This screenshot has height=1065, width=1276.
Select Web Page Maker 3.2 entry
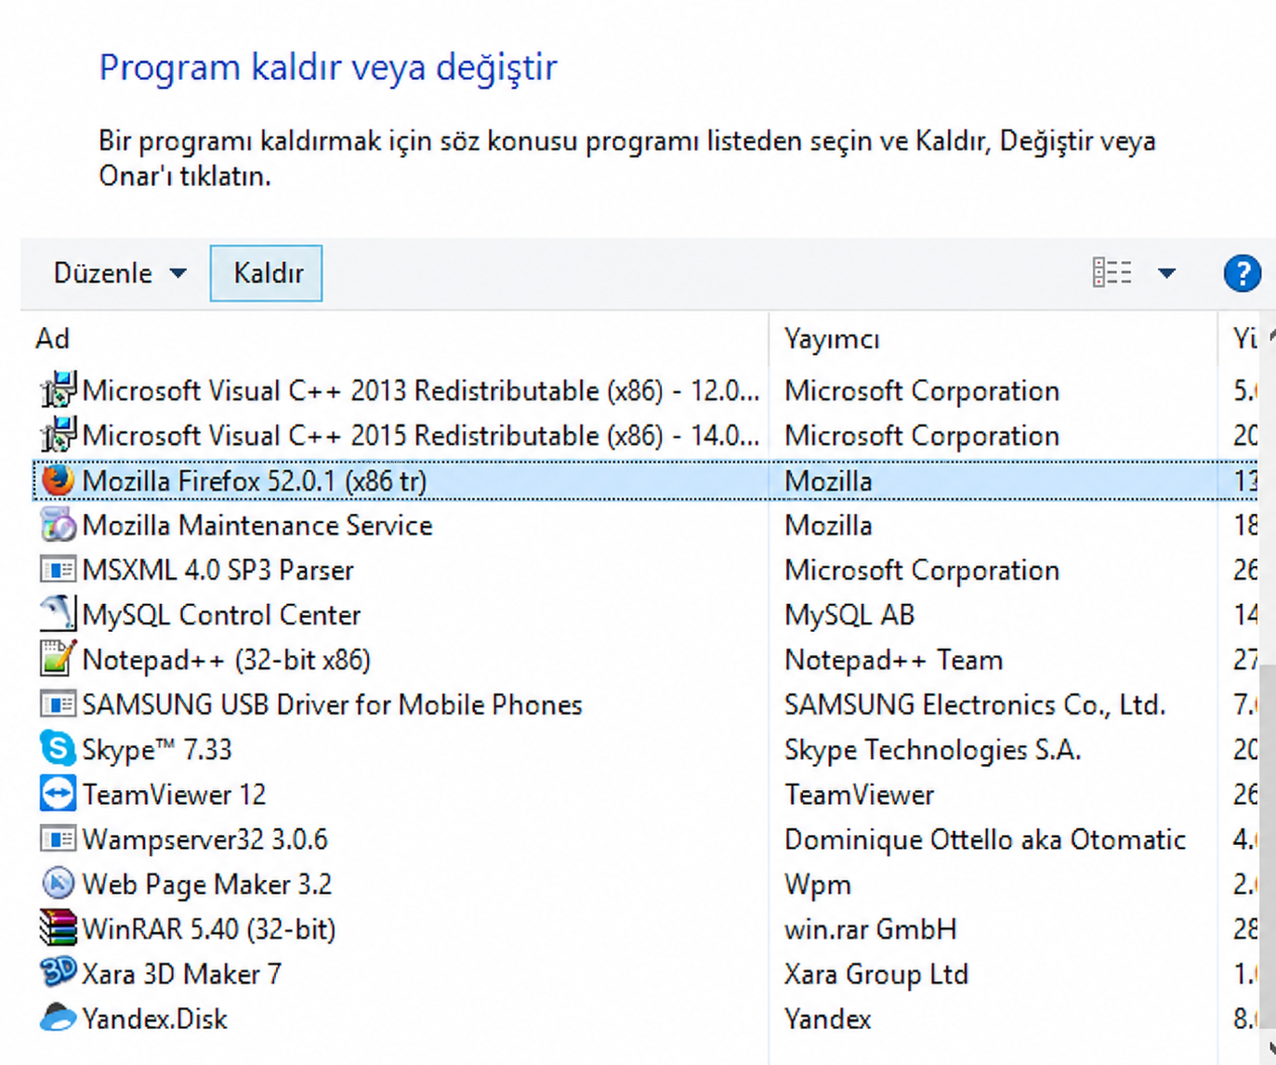(x=645, y=884)
